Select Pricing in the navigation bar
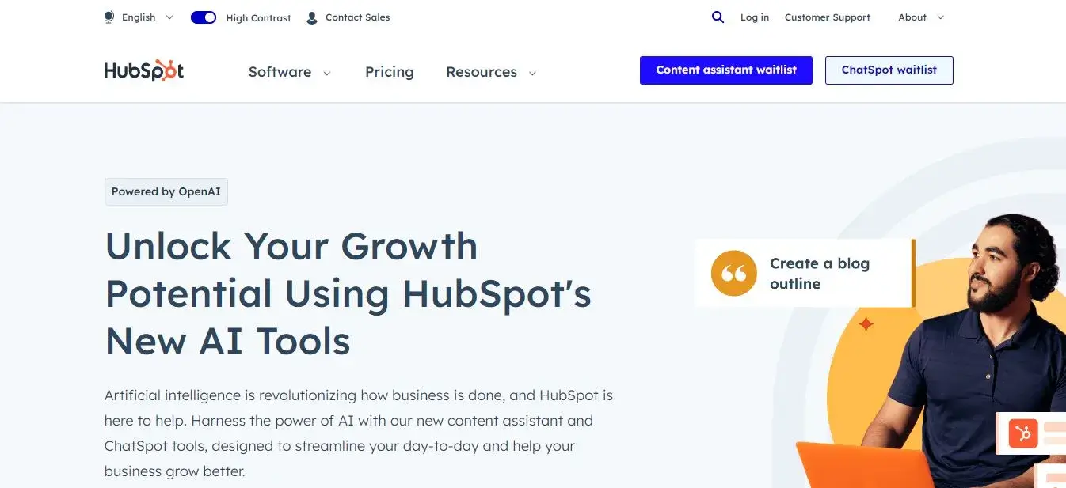This screenshot has height=488, width=1066. pos(389,71)
